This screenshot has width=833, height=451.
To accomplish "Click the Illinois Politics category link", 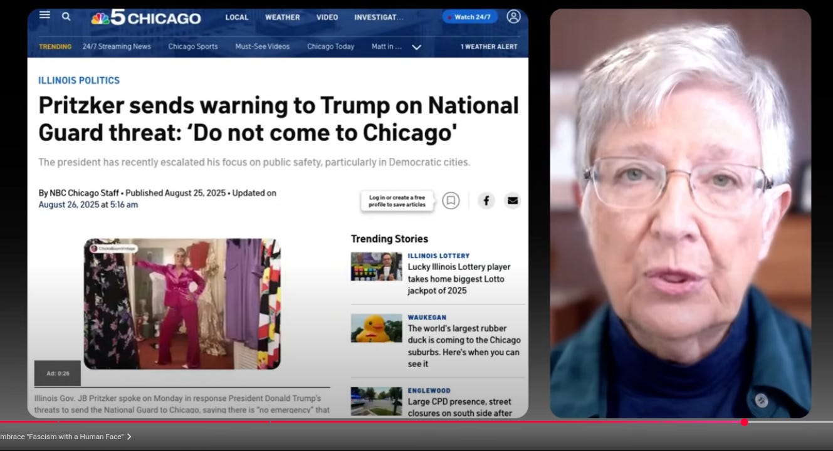I will pos(79,80).
